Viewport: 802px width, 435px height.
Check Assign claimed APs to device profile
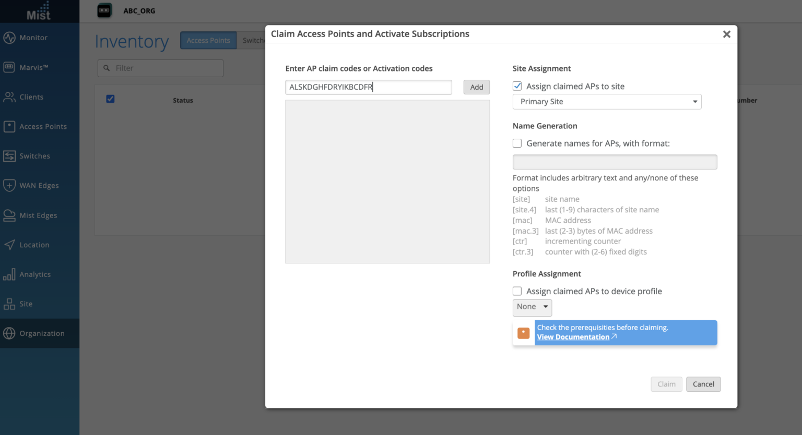[517, 291]
